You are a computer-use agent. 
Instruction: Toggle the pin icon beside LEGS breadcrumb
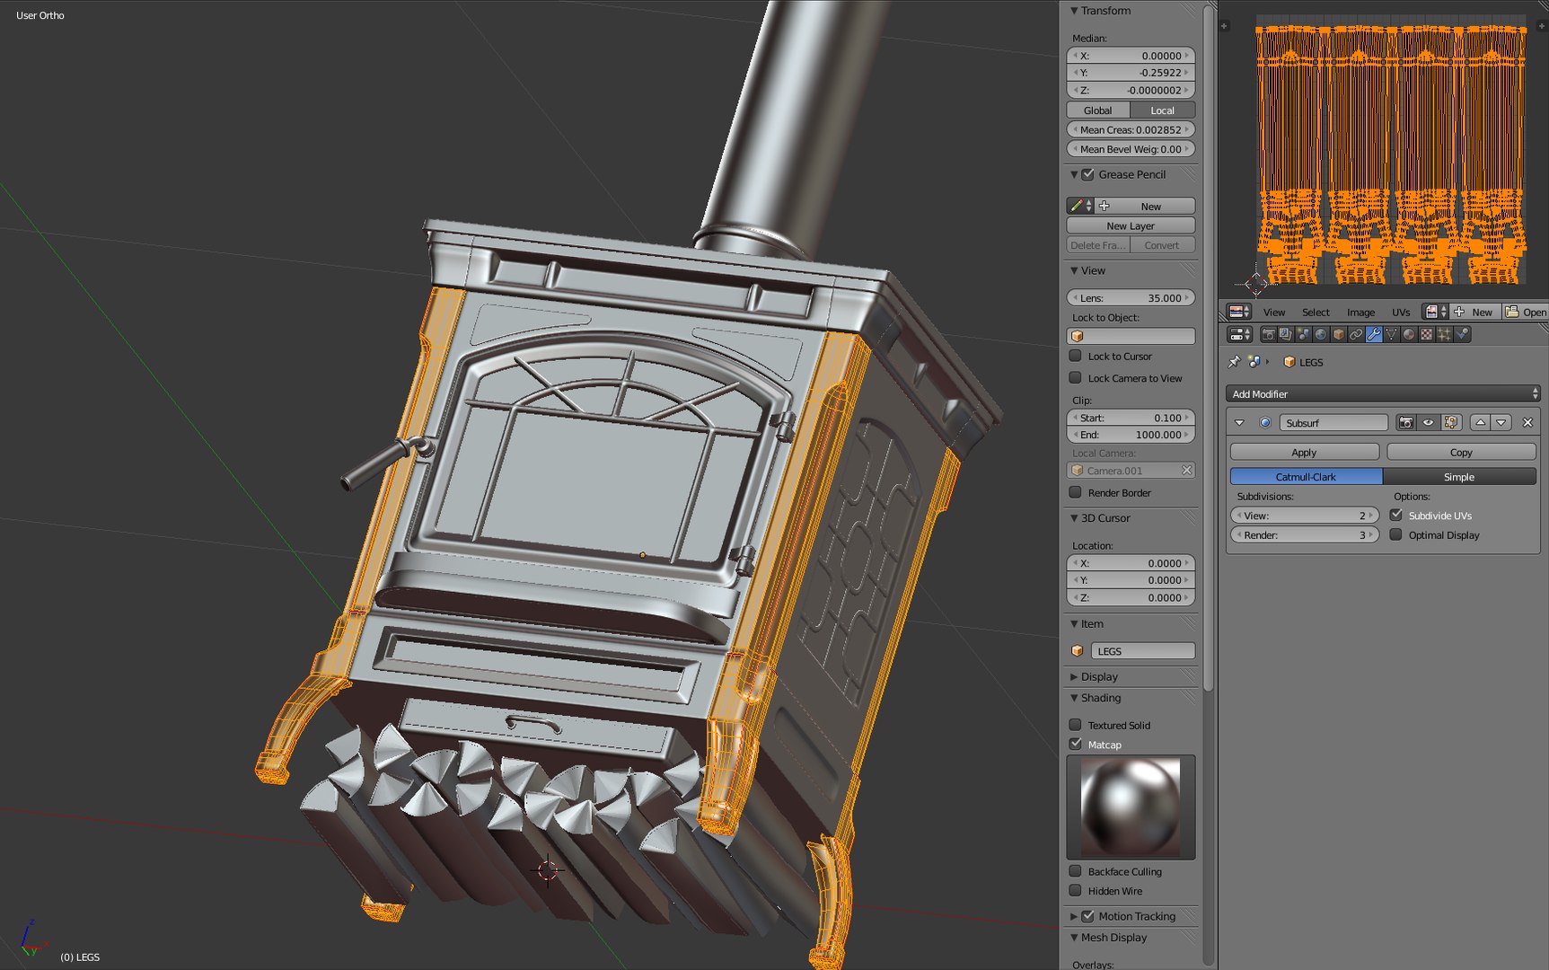tap(1234, 362)
